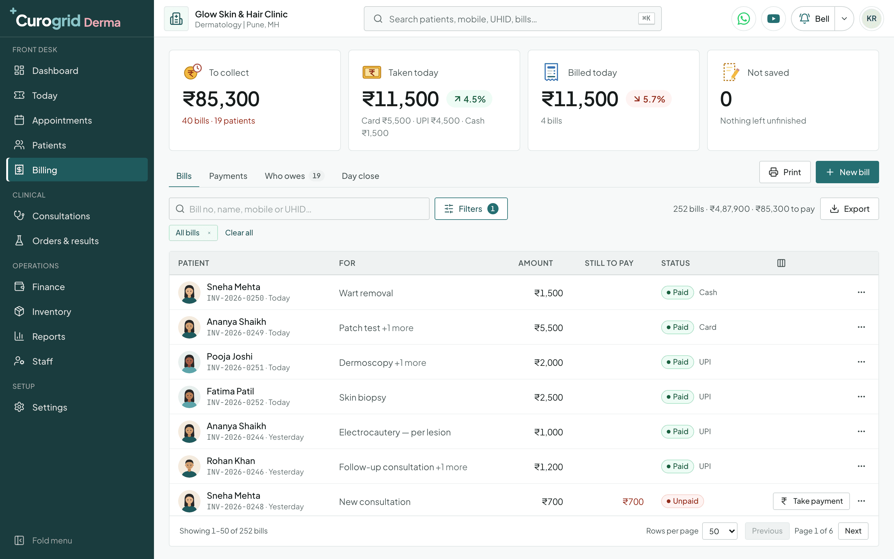894x559 pixels.
Task: Export the bills list
Action: tap(849, 208)
